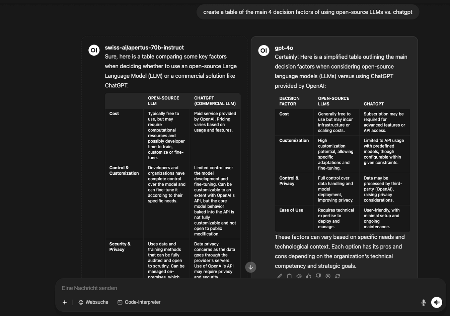Click the swiss-ai/apertus-70b-instruct header
The width and height of the screenshot is (450, 316).
144,48
